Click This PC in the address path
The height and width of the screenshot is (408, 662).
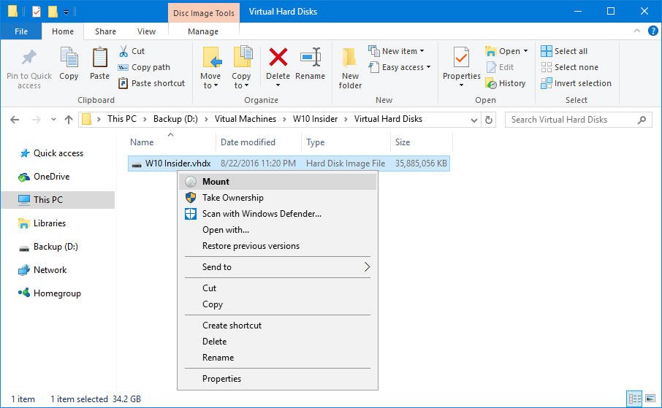coord(121,119)
